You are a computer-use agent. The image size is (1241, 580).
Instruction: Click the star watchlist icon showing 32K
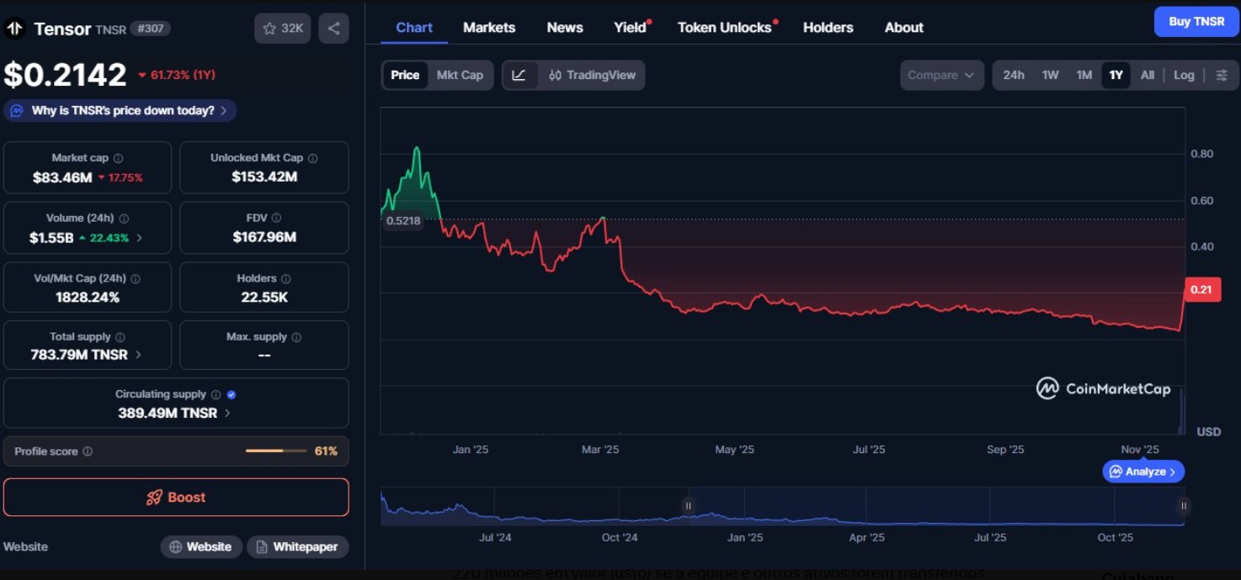coord(283,29)
